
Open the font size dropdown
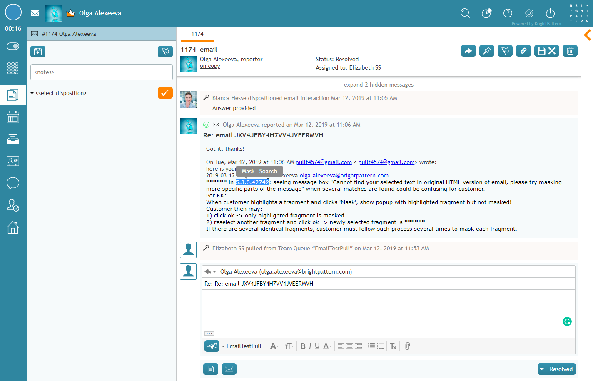(x=289, y=346)
